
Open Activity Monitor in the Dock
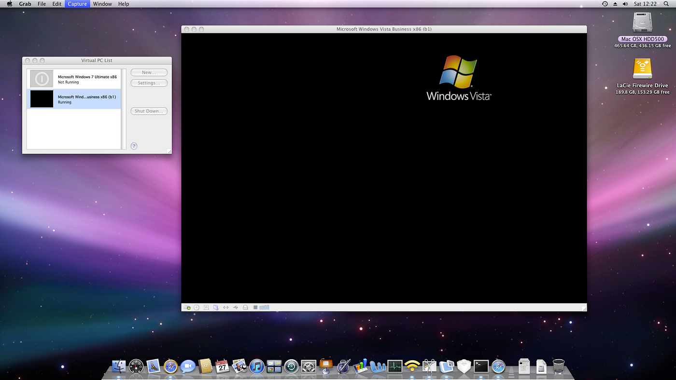(395, 366)
